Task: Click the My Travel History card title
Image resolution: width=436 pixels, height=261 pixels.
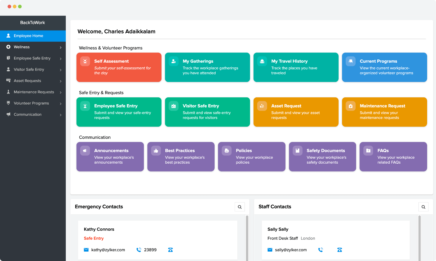Action: [x=289, y=61]
